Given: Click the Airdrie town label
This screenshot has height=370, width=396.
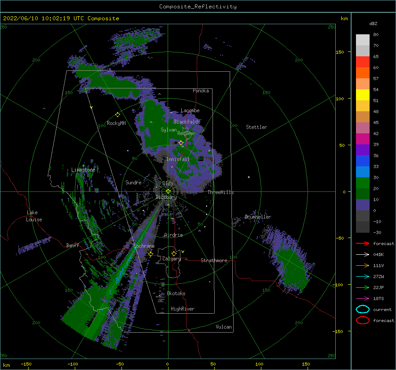Looking at the screenshot, I should (x=173, y=235).
